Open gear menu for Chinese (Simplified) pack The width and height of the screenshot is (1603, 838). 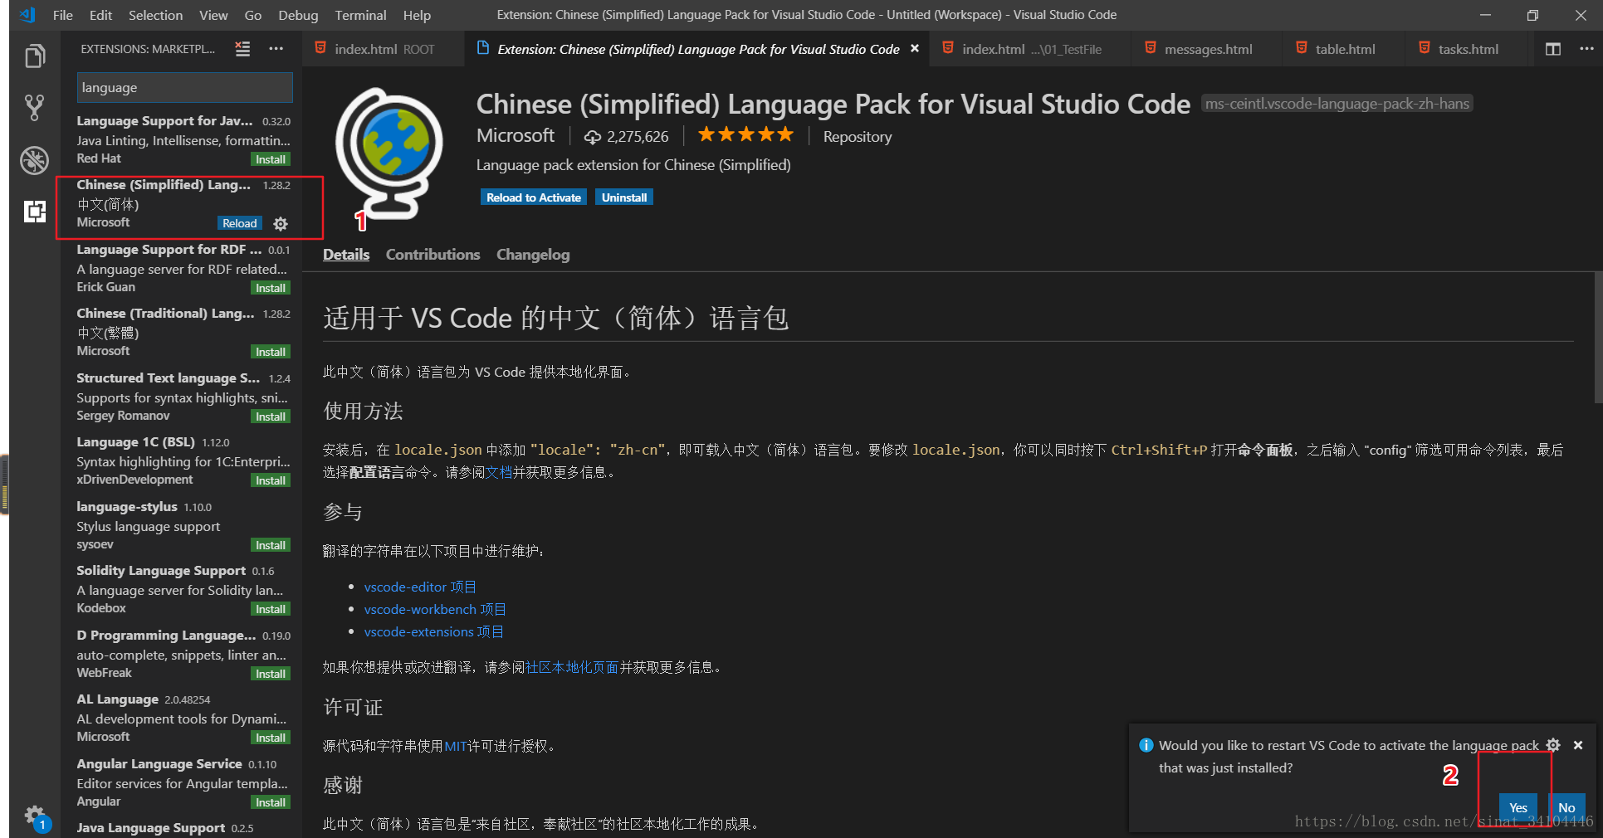point(281,224)
